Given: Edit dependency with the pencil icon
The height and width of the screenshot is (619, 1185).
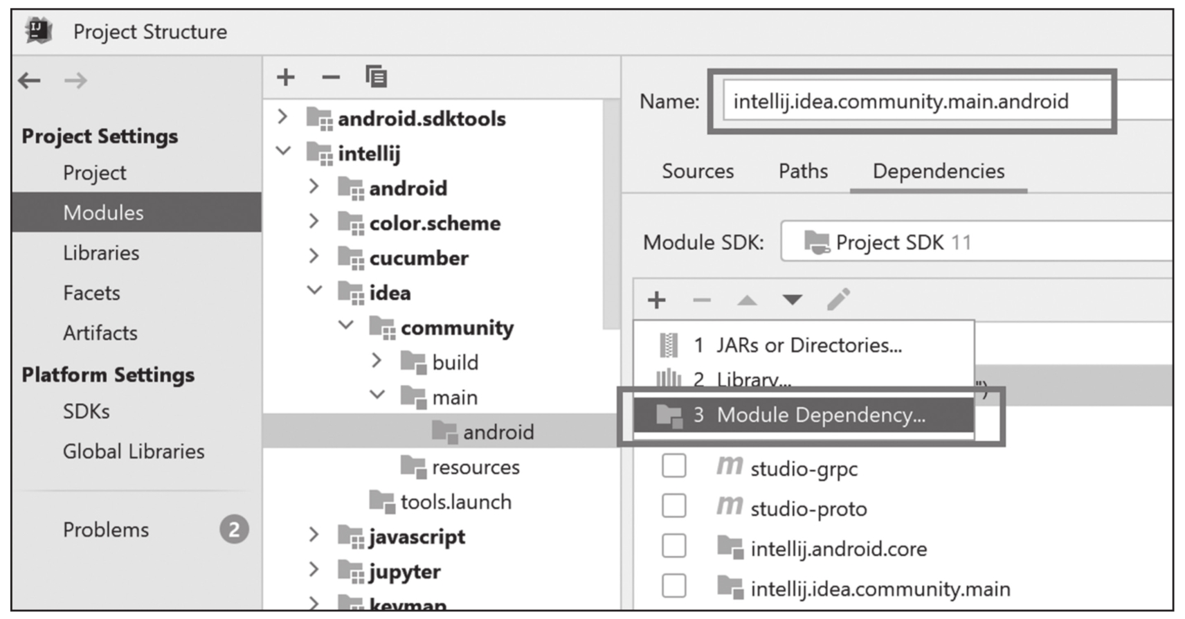Looking at the screenshot, I should tap(838, 299).
